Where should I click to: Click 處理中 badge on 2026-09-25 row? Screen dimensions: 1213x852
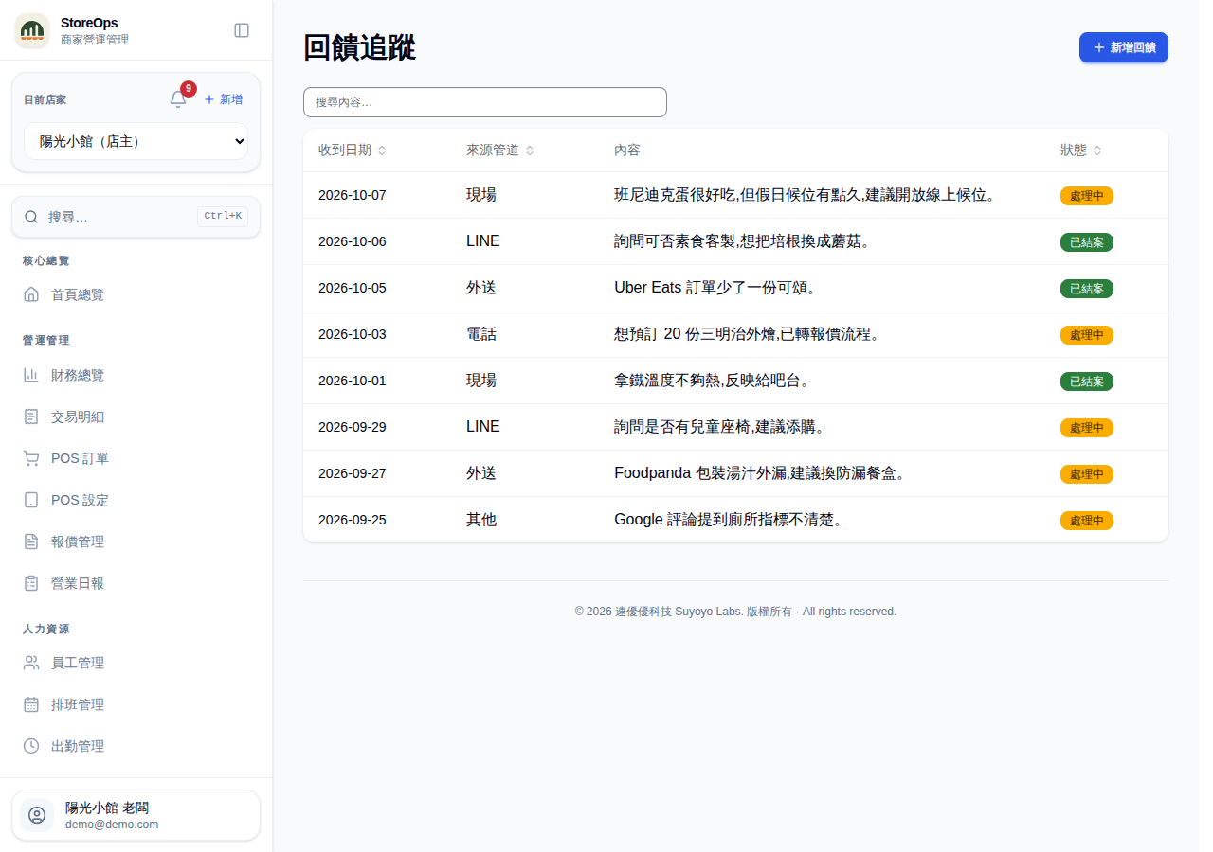coord(1087,521)
